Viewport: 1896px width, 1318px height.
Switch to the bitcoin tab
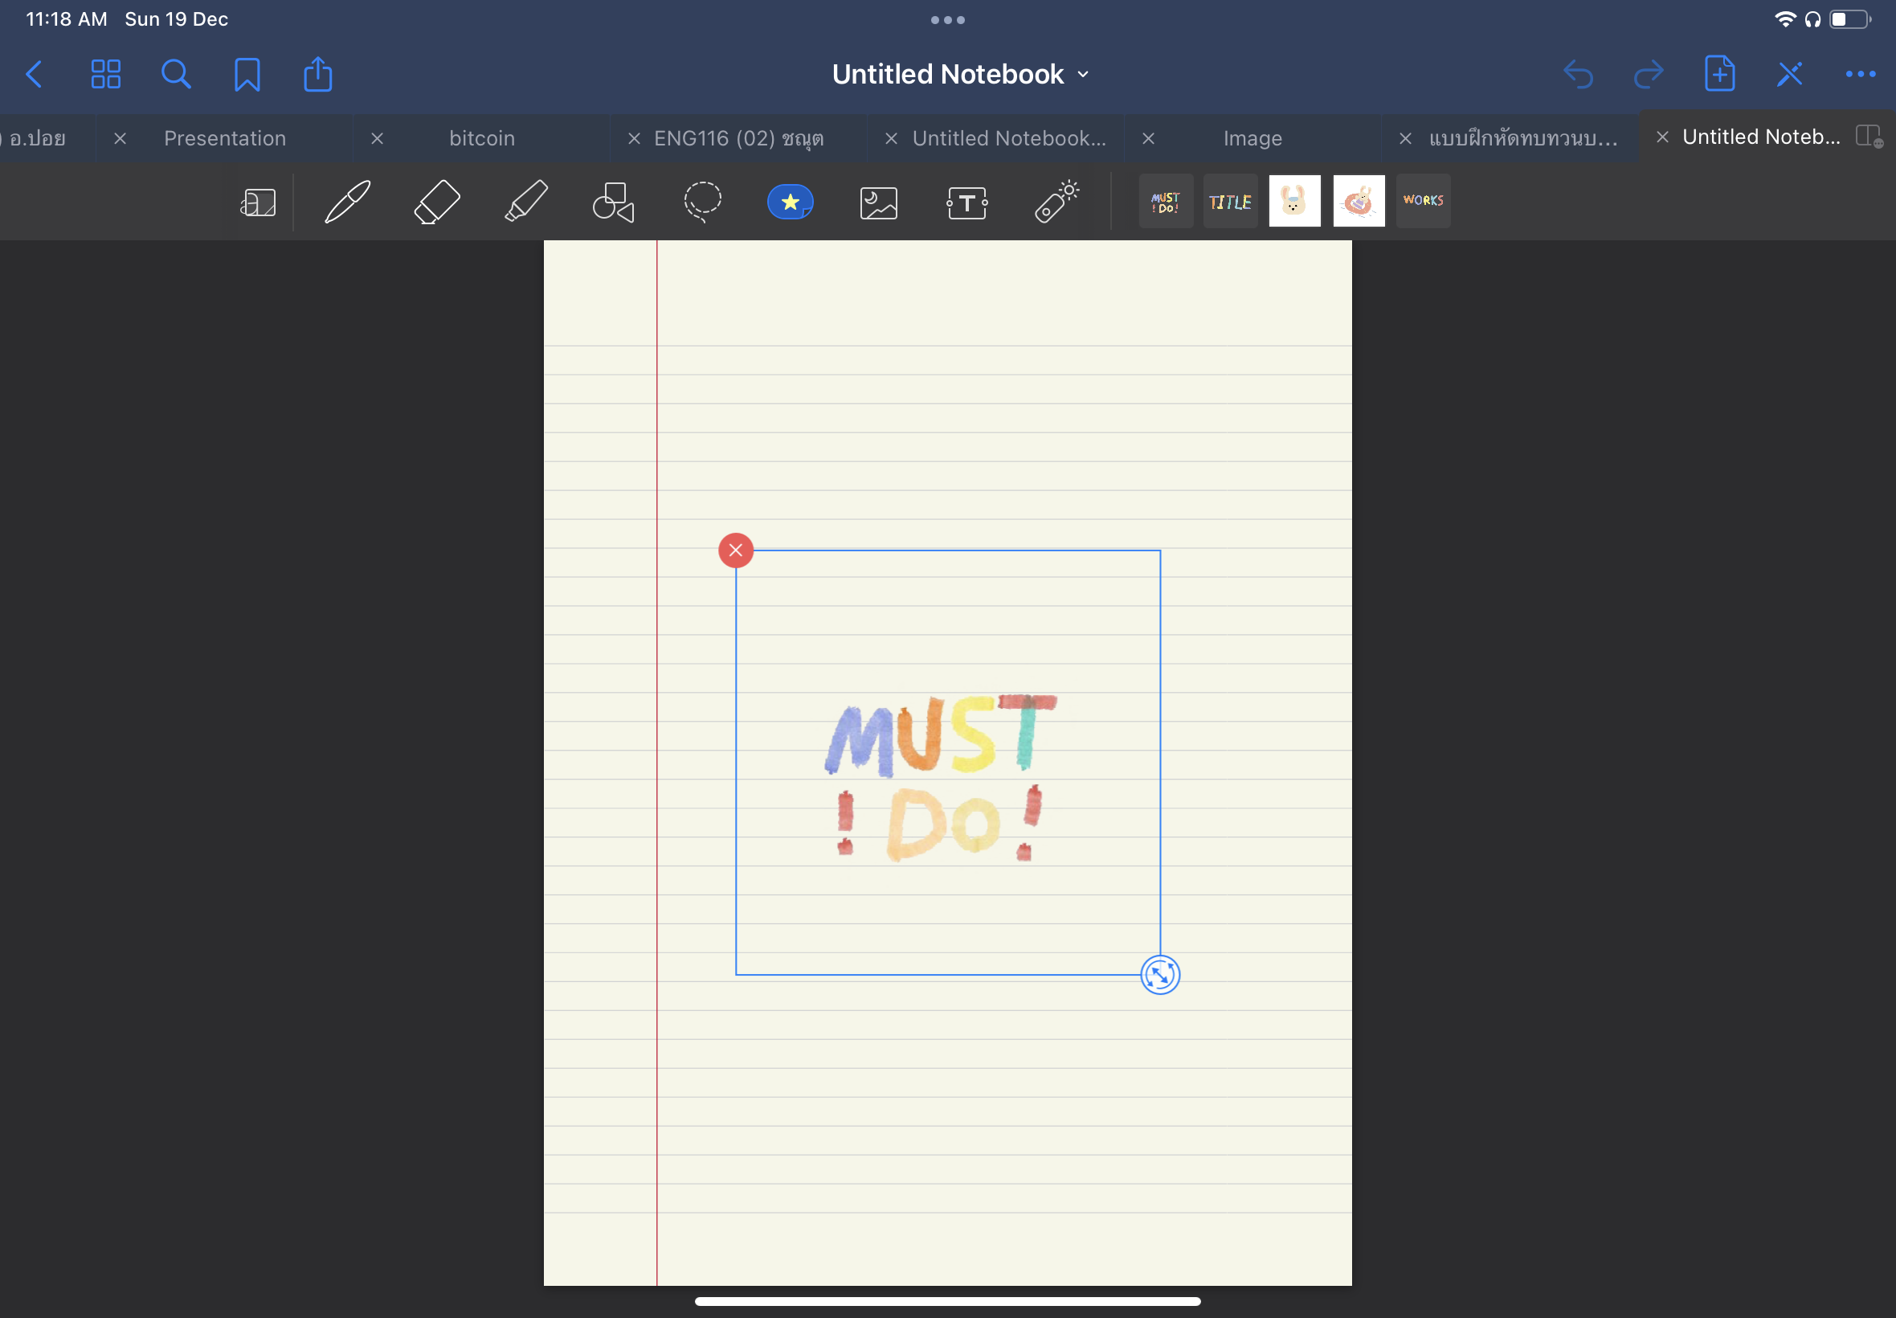coord(481,138)
